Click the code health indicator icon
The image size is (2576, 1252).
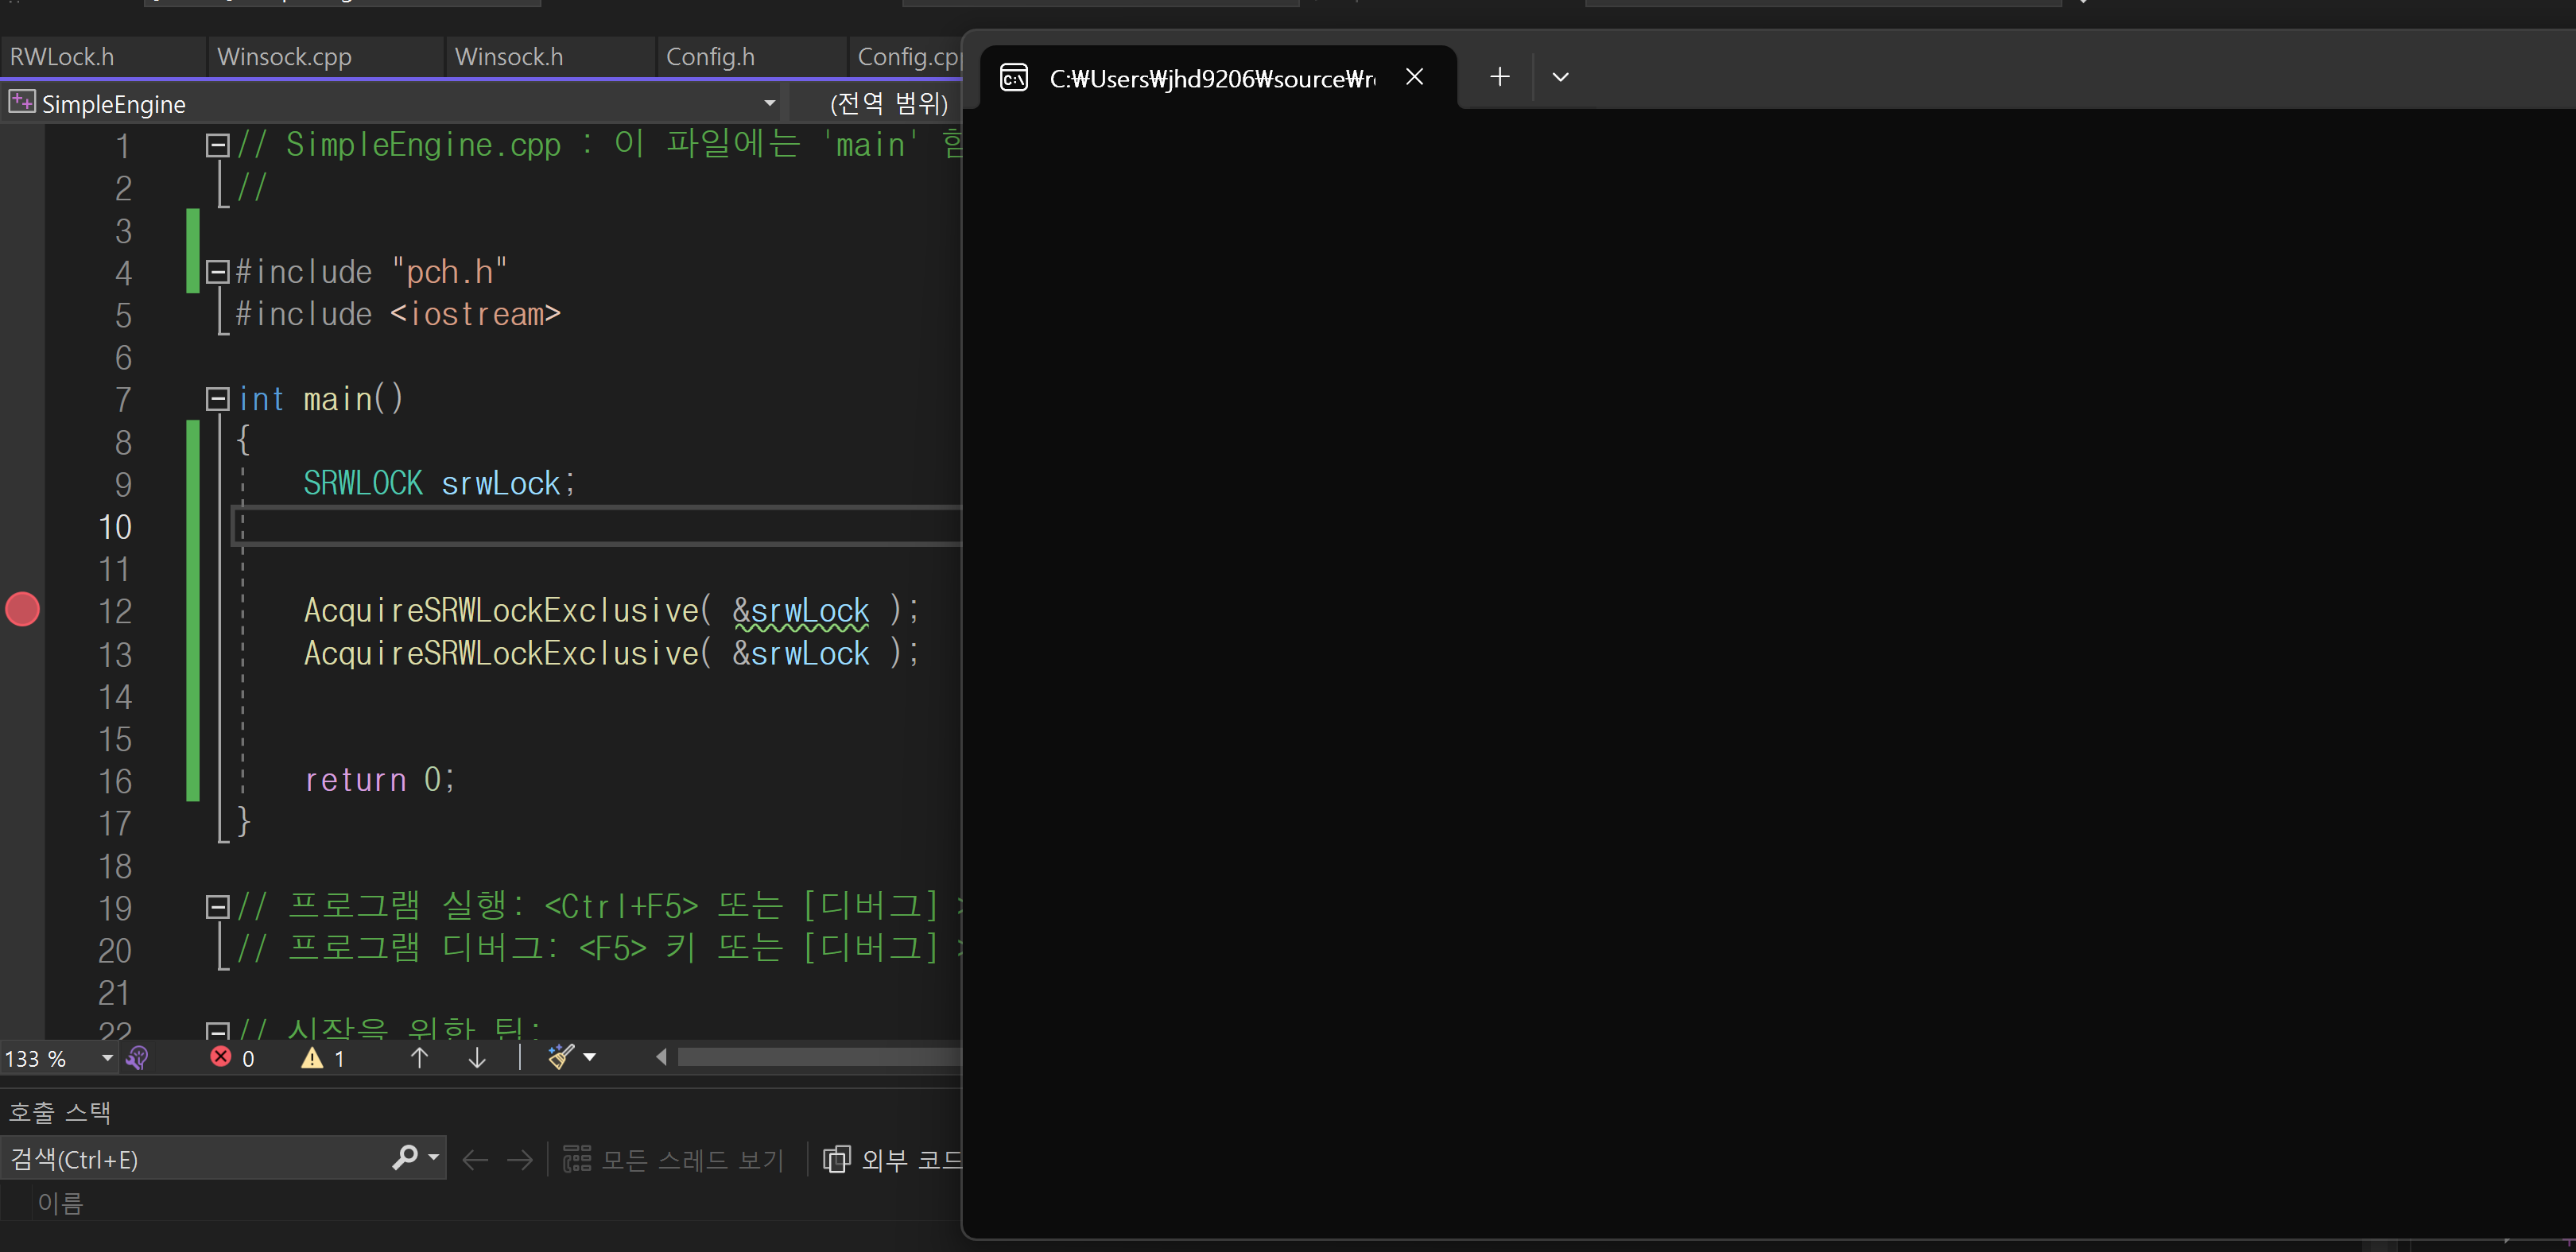138,1058
